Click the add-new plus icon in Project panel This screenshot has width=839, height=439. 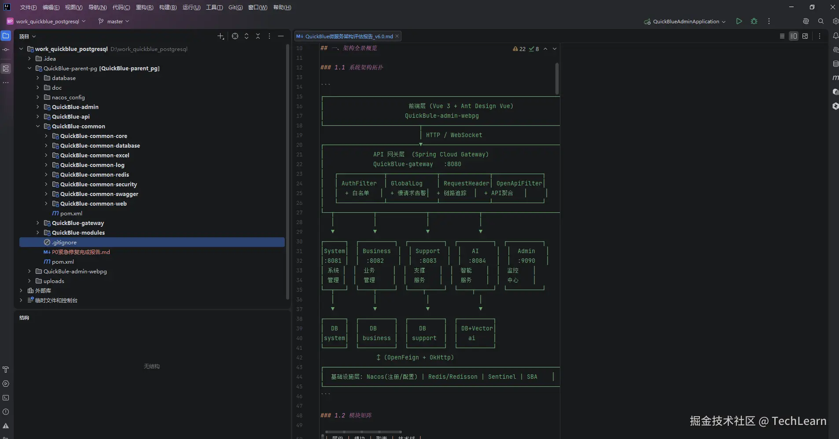pyautogui.click(x=221, y=36)
